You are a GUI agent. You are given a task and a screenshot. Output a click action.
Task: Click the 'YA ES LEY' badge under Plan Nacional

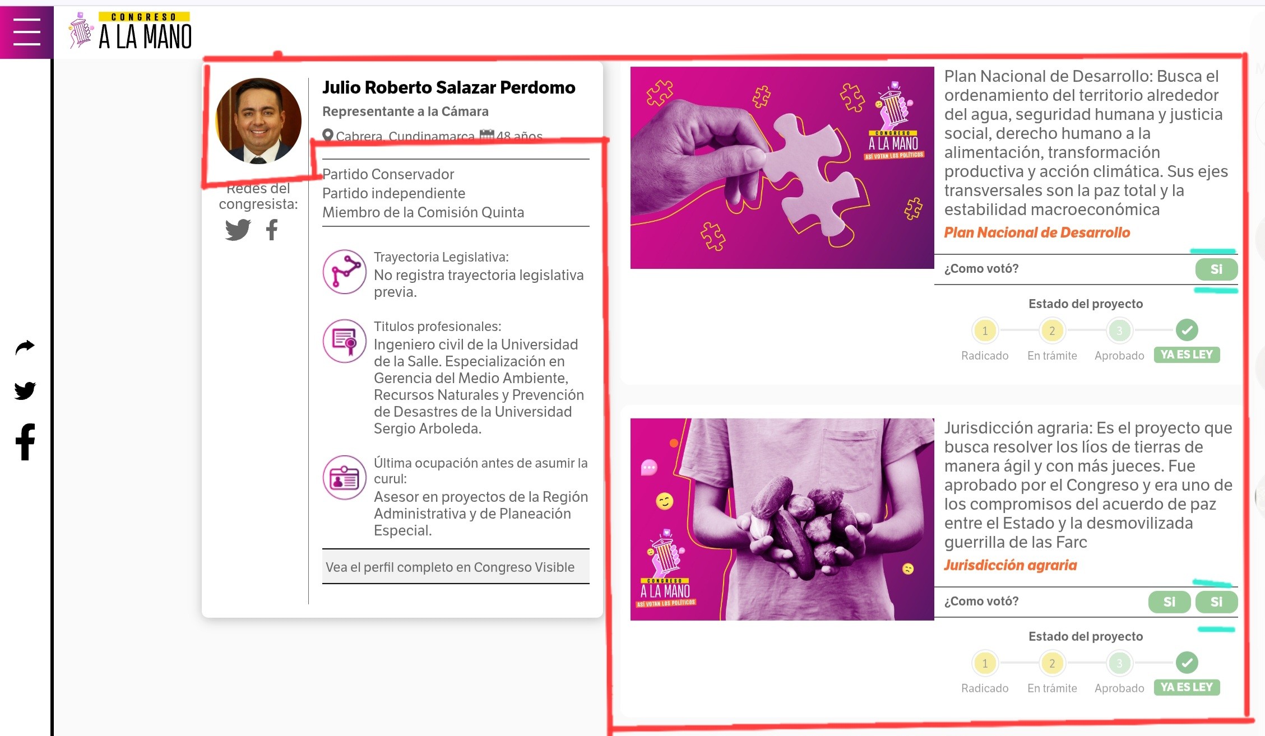tap(1187, 355)
